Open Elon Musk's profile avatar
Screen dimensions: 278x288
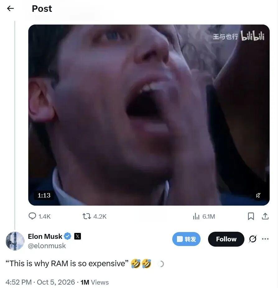tap(15, 241)
